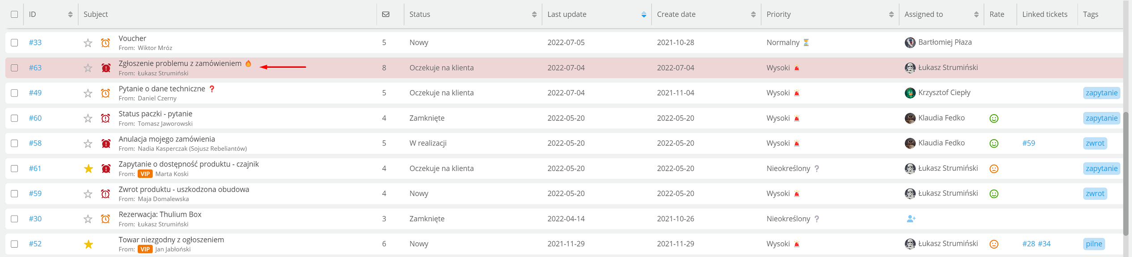1132x257 pixels.
Task: Click pilne tag on ticket #52
Action: [1094, 244]
